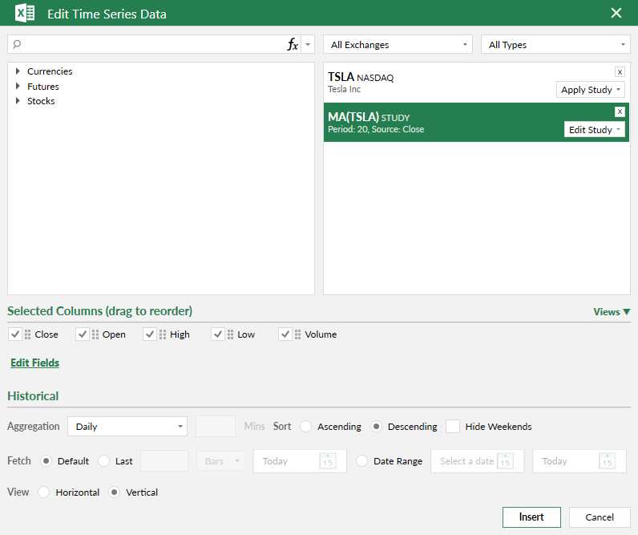The width and height of the screenshot is (638, 535).
Task: Open the Views menu
Action: 612,312
